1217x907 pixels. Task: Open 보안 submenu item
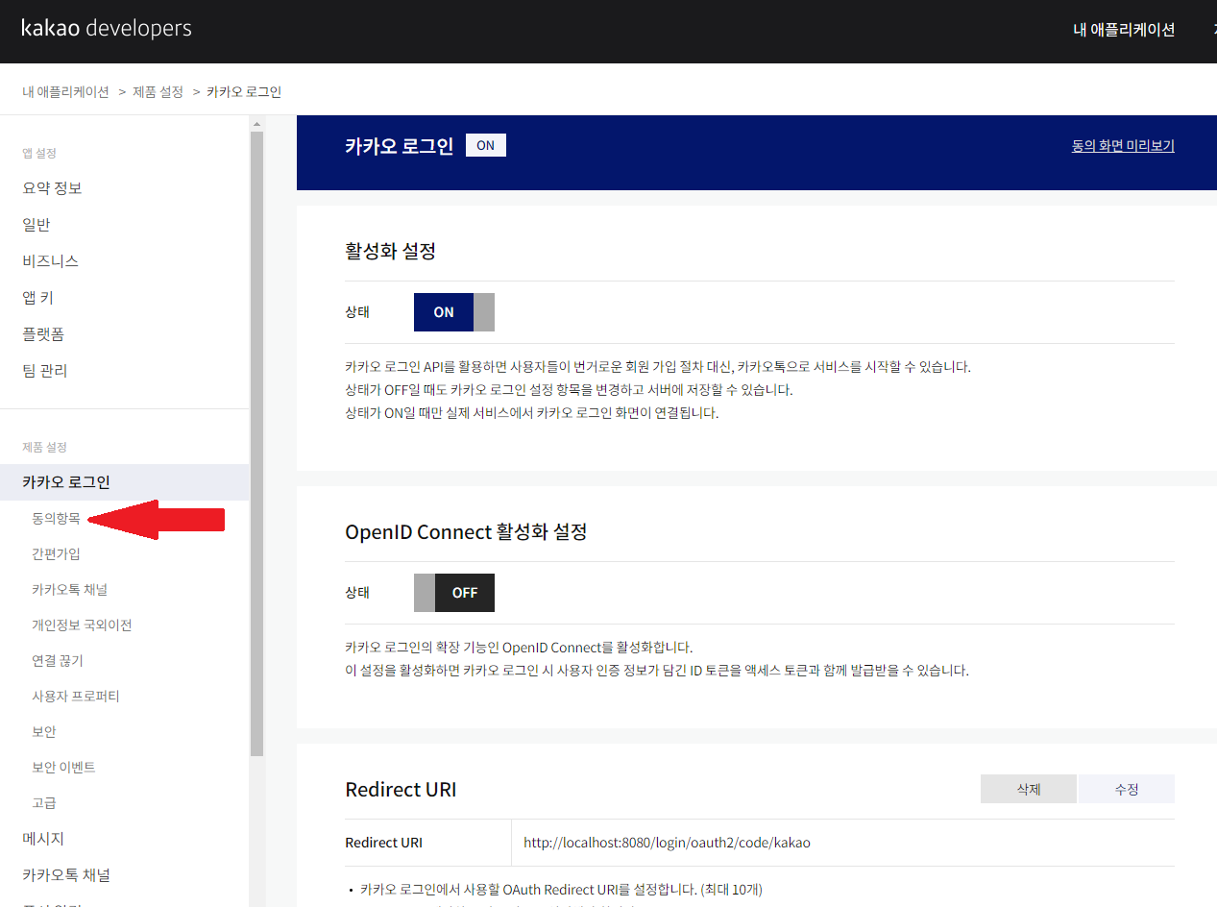(44, 732)
